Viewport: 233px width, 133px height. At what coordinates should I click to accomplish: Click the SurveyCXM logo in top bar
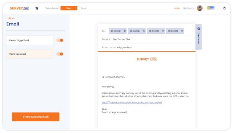tap(19, 8)
